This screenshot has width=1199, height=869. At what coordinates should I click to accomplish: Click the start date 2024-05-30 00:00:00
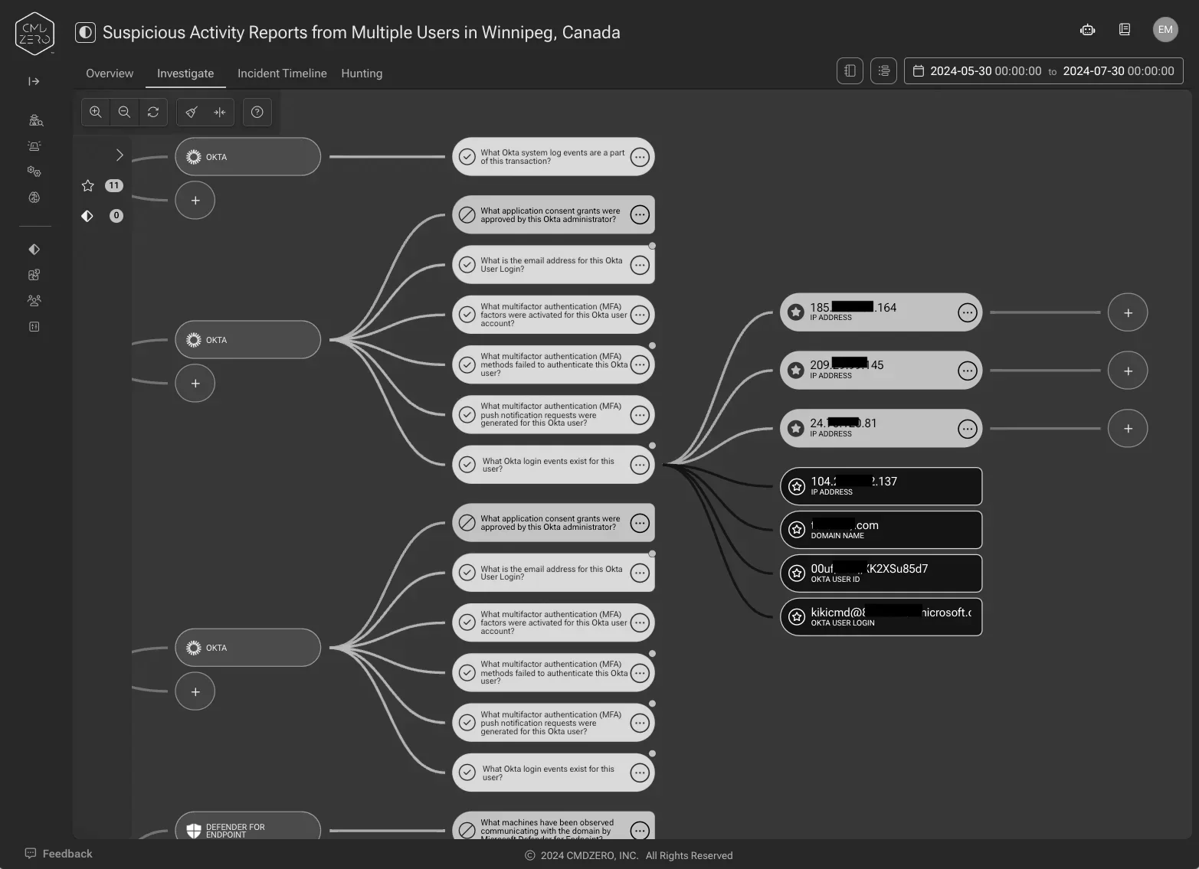(x=985, y=71)
